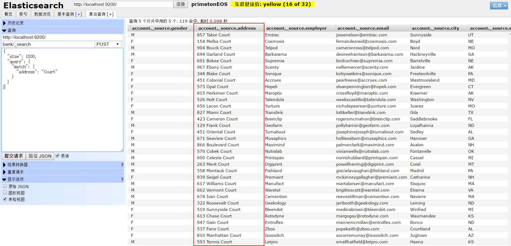Collapse the 显示选项 section
The image size is (511, 246).
[x=63, y=179]
